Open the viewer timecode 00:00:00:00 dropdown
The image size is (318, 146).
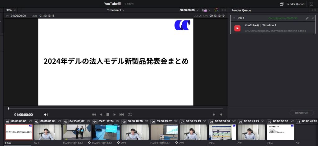pos(189,10)
